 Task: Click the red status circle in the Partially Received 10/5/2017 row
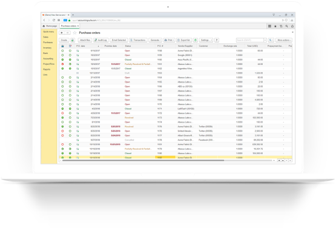[x=62, y=64]
